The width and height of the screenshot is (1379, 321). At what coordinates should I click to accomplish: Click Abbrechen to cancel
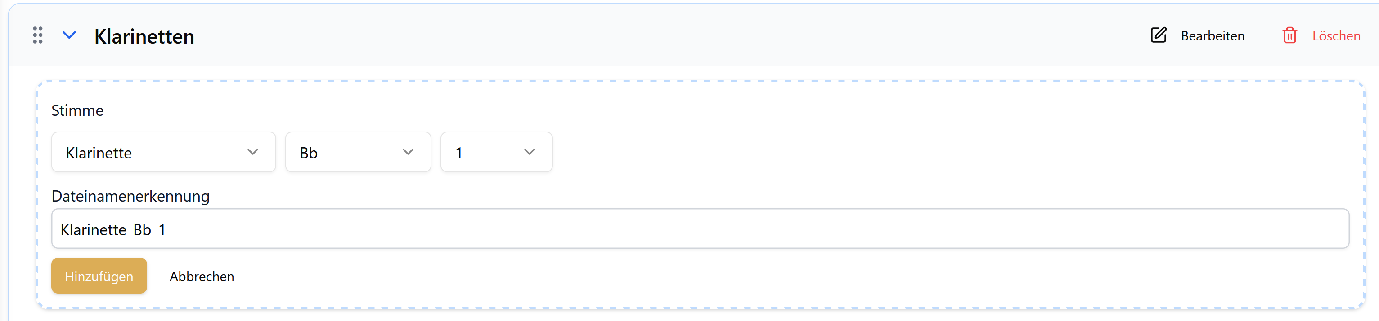[202, 276]
